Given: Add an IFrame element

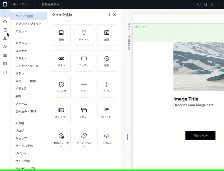Looking at the screenshot, I should pyautogui.click(x=107, y=138).
